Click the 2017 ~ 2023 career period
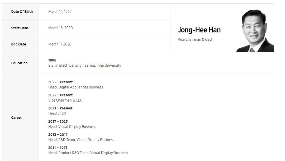 [x=58, y=122]
